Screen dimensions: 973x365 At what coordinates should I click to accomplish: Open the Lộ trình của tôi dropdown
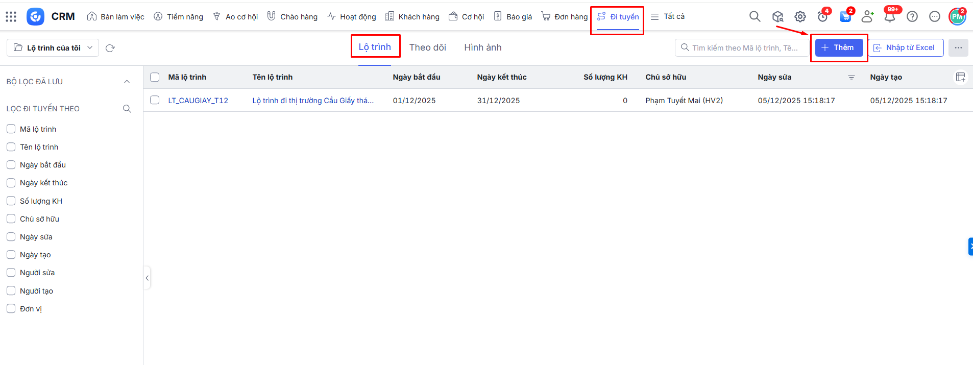coord(53,48)
